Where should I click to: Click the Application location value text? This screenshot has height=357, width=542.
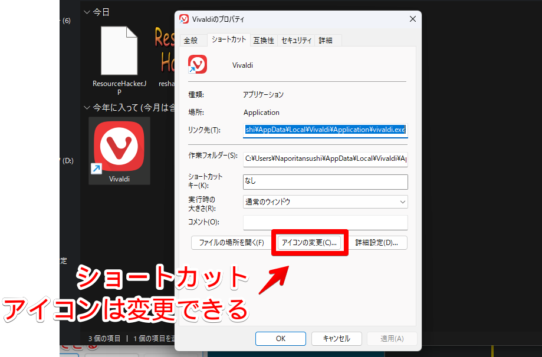pyautogui.click(x=261, y=113)
